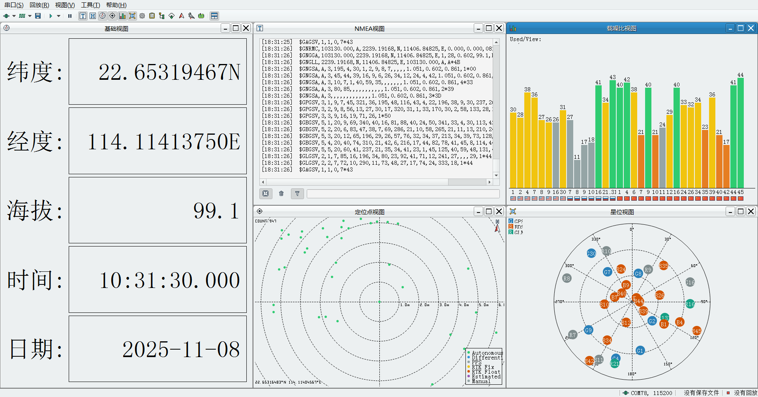Viewport: 758px width, 397px height.
Task: Click the date value 2025-11-08
Action: pyautogui.click(x=181, y=350)
